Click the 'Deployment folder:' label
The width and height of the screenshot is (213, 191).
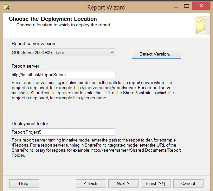[30, 123]
